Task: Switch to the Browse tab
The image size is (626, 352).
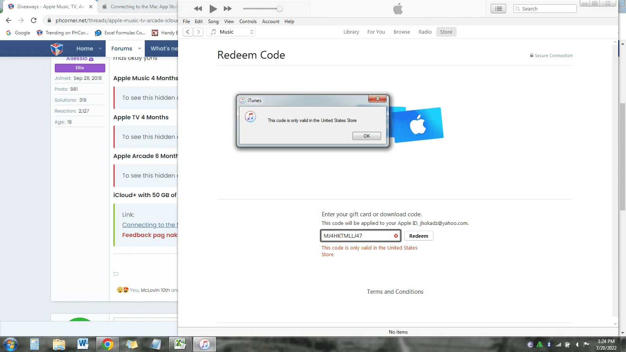Action: [402, 32]
